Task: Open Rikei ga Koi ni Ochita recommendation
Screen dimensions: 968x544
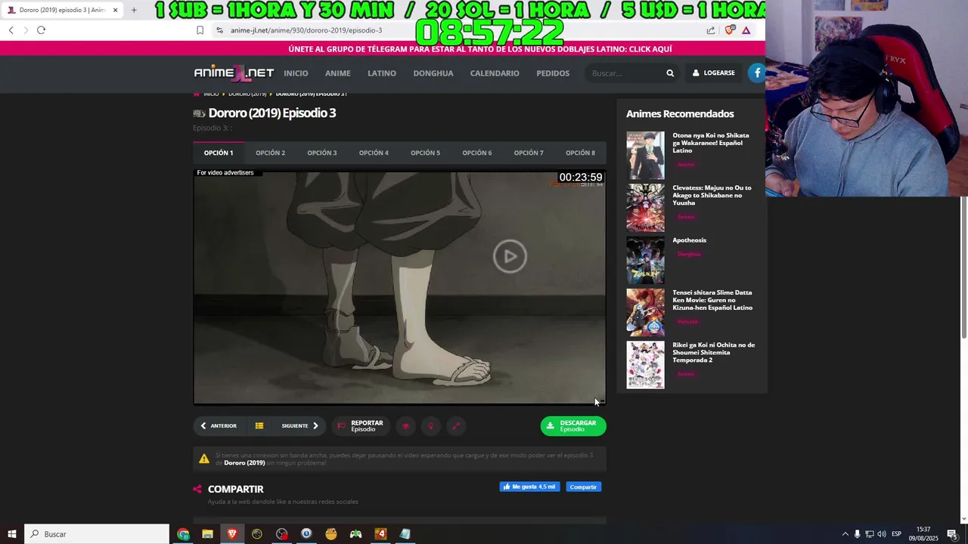Action: coord(713,352)
